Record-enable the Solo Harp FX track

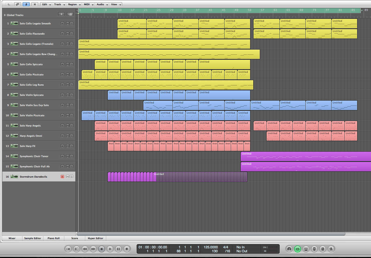pyautogui.click(x=62, y=146)
